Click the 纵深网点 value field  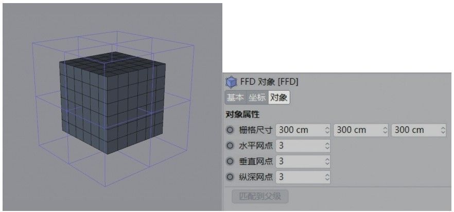click(x=303, y=177)
